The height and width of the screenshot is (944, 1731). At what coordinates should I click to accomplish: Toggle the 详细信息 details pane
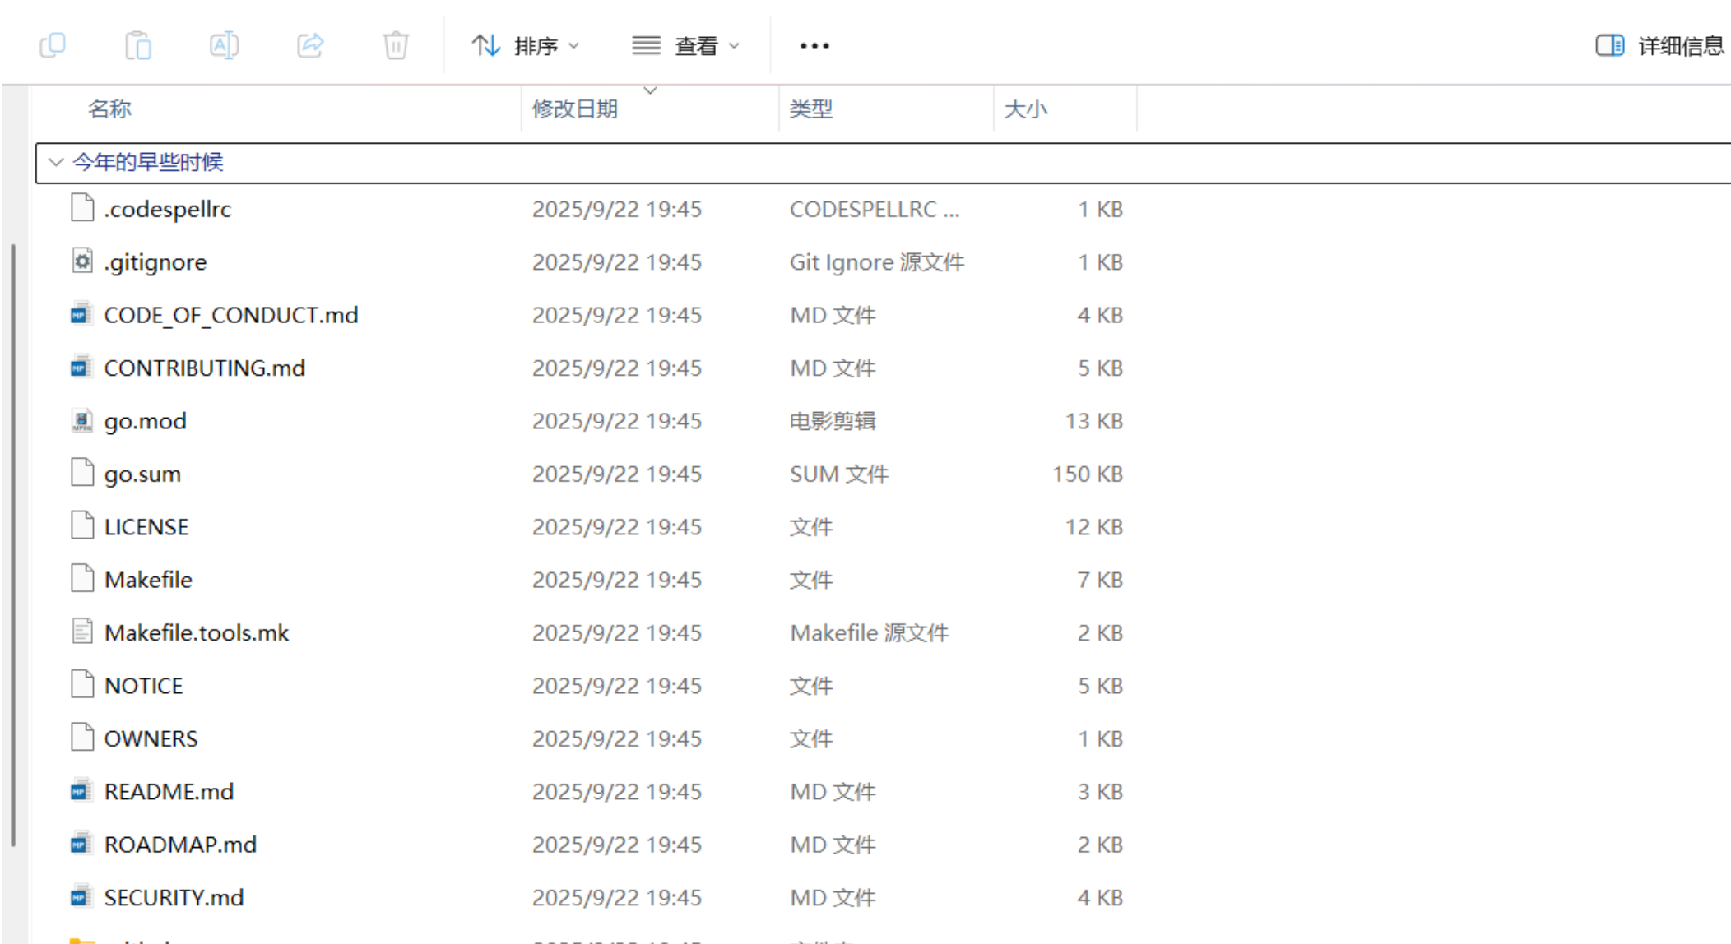1659,46
